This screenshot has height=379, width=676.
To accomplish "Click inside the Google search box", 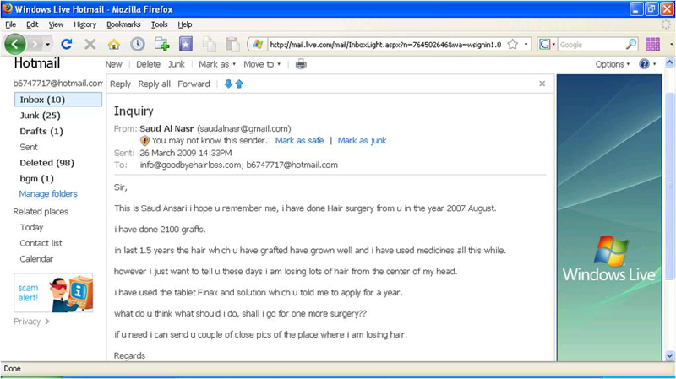I will [591, 45].
